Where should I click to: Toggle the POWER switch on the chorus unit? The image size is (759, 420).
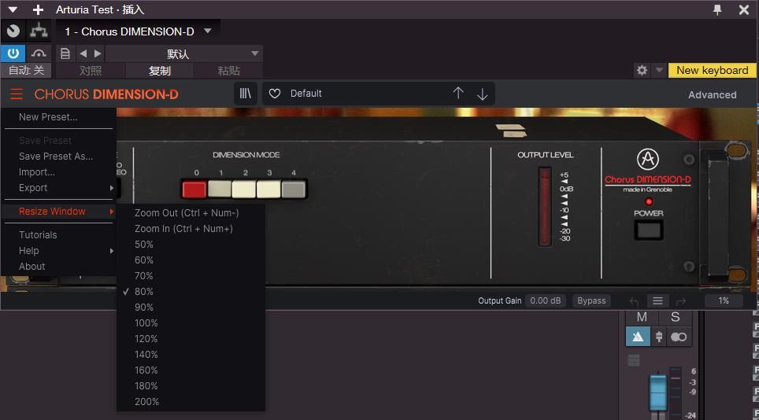(x=649, y=230)
